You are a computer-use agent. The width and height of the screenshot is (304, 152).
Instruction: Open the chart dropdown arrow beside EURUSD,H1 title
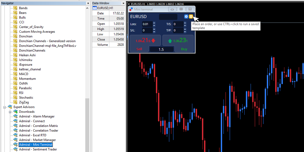point(129,4)
